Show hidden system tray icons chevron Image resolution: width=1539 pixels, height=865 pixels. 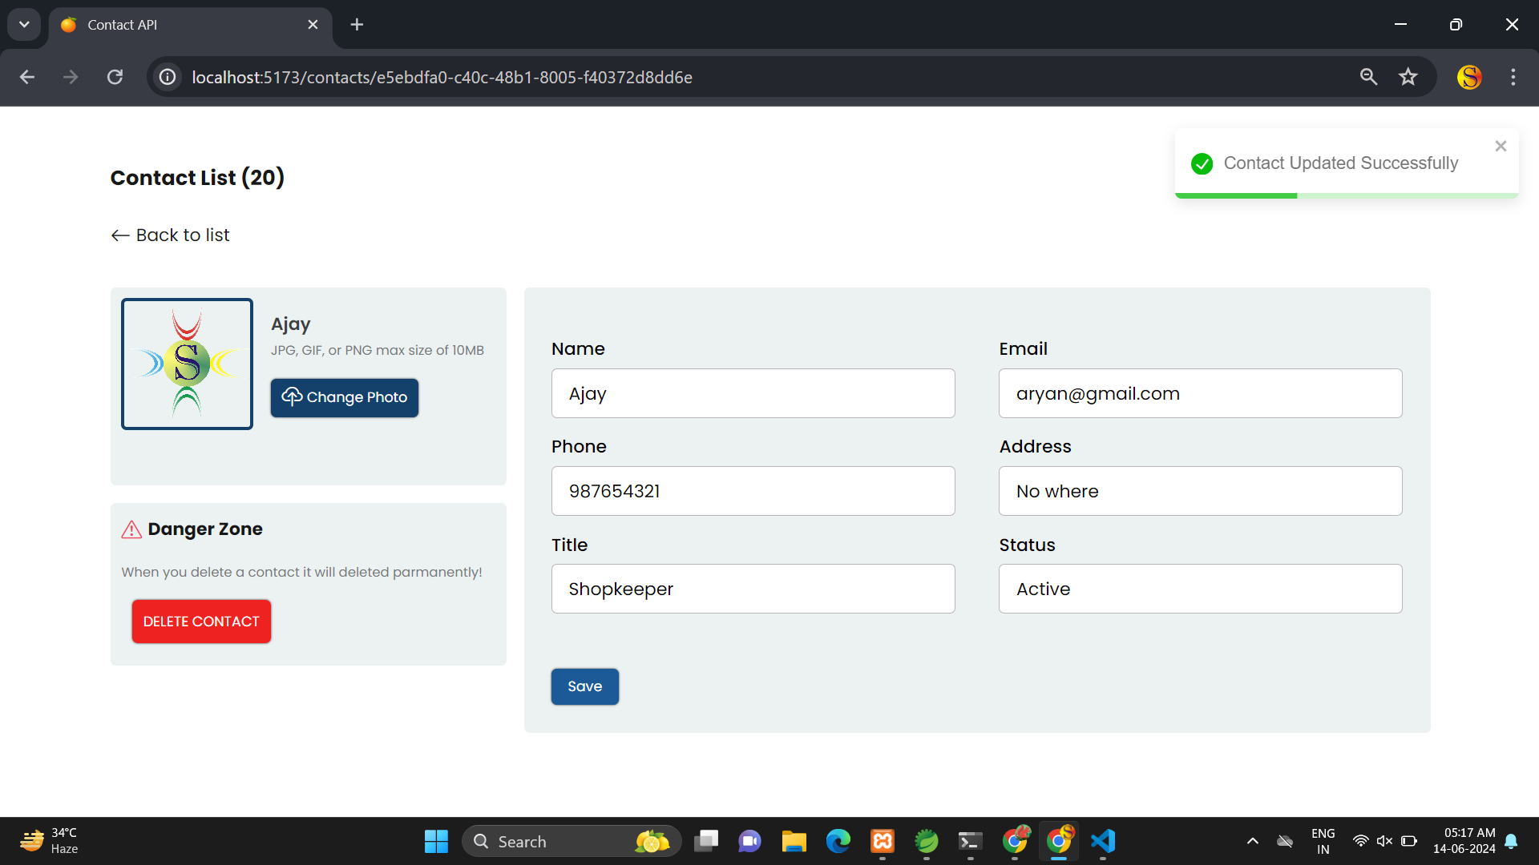pyautogui.click(x=1252, y=841)
